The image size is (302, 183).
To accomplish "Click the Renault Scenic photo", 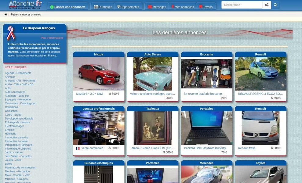I will pos(260,74).
